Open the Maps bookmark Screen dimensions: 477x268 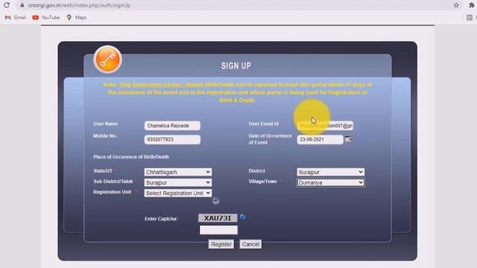pyautogui.click(x=77, y=18)
